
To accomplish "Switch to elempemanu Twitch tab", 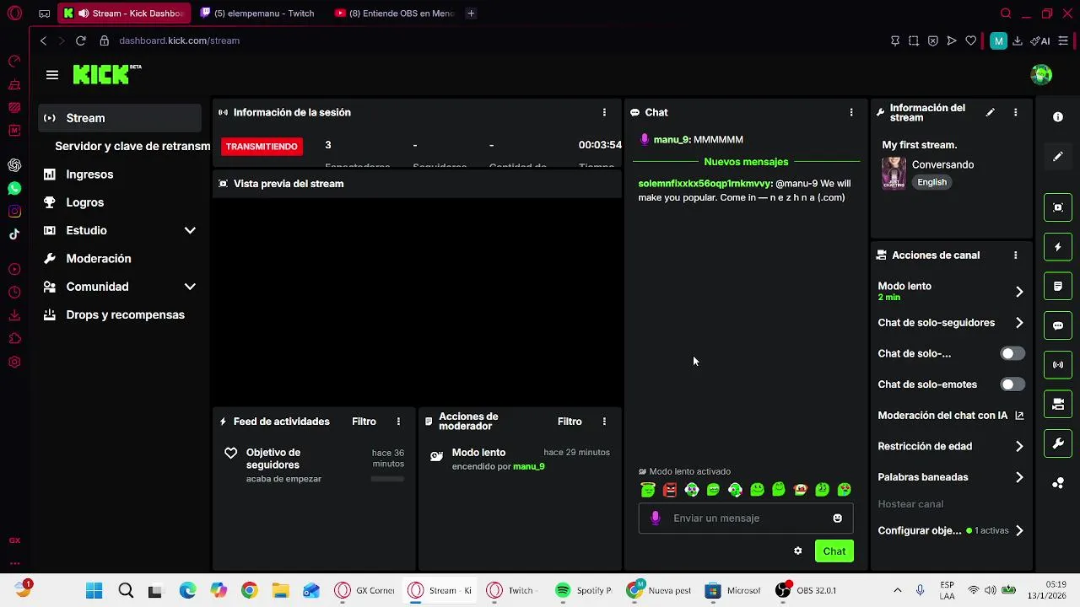I will pyautogui.click(x=258, y=13).
